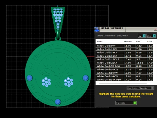This screenshot has width=157, height=118.
Task: Click the tree engraving on pendant
Action: (58, 71)
